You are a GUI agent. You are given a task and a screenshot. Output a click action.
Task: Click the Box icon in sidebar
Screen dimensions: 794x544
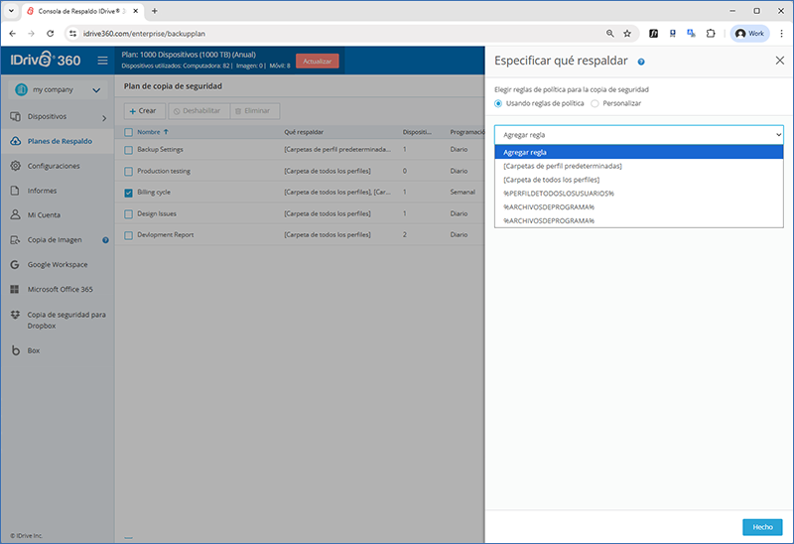click(x=15, y=350)
